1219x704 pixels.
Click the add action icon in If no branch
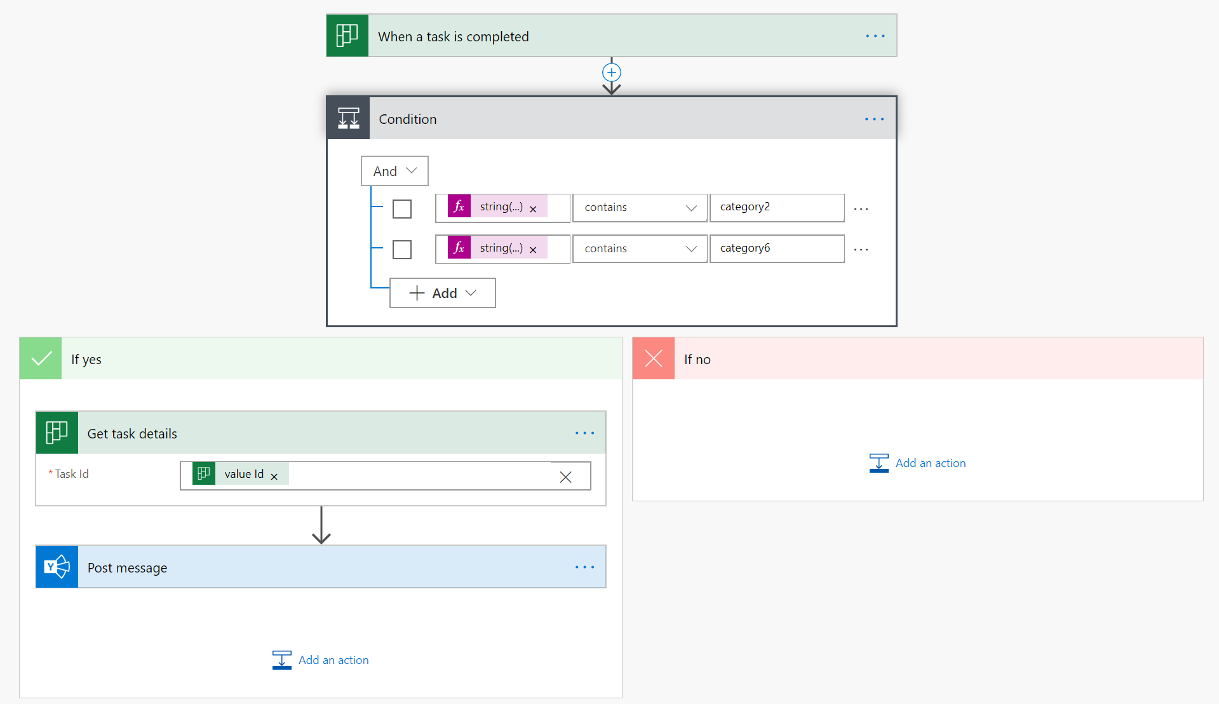[x=879, y=463]
